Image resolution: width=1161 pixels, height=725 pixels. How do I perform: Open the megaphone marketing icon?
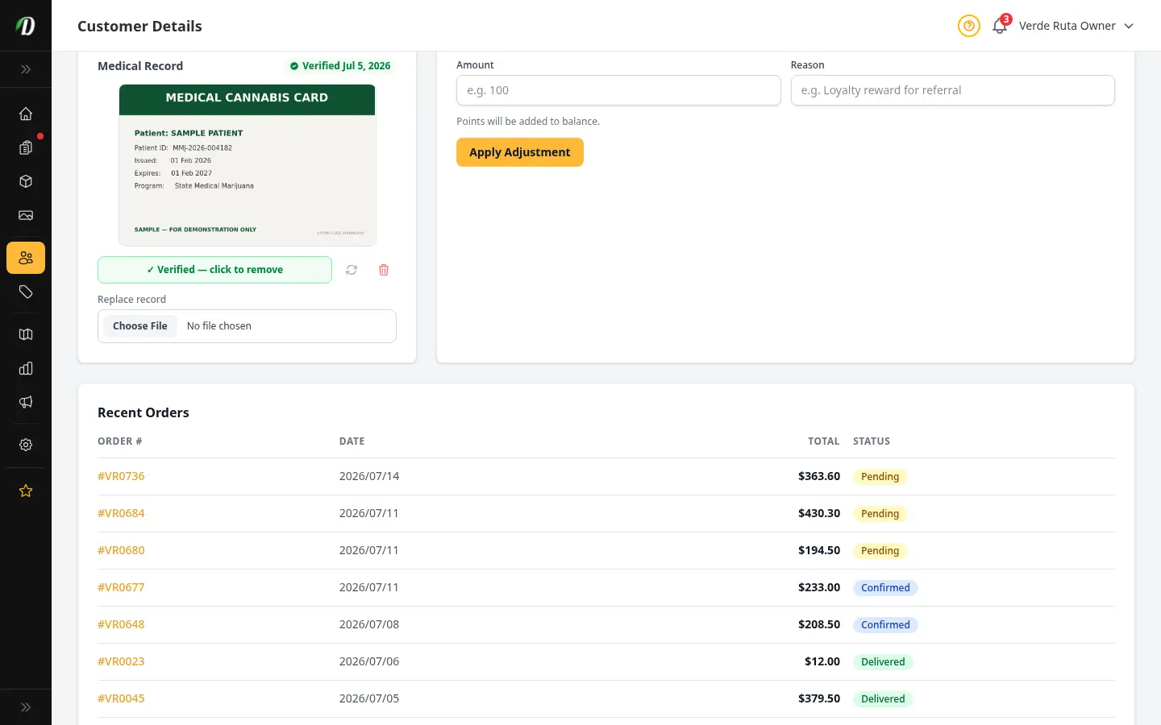pos(26,402)
